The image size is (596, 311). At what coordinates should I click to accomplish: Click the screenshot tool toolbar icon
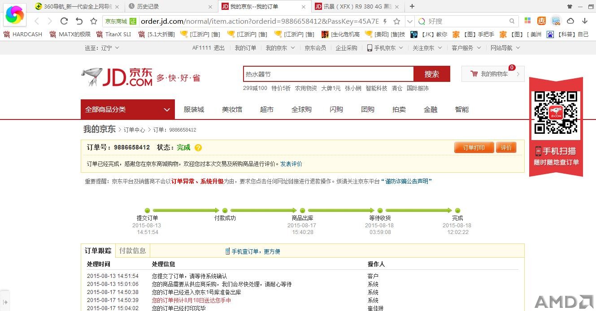pos(556,21)
